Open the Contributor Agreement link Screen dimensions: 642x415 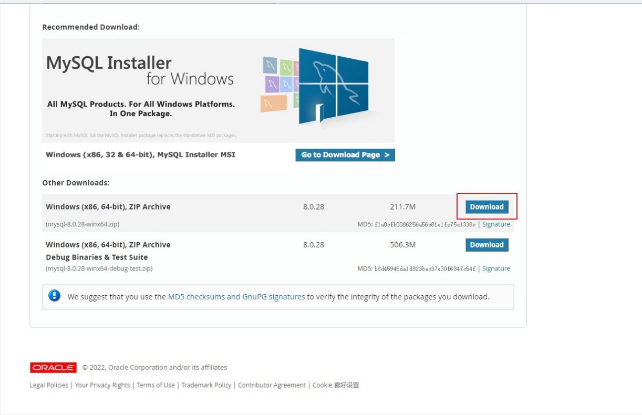[x=272, y=385]
